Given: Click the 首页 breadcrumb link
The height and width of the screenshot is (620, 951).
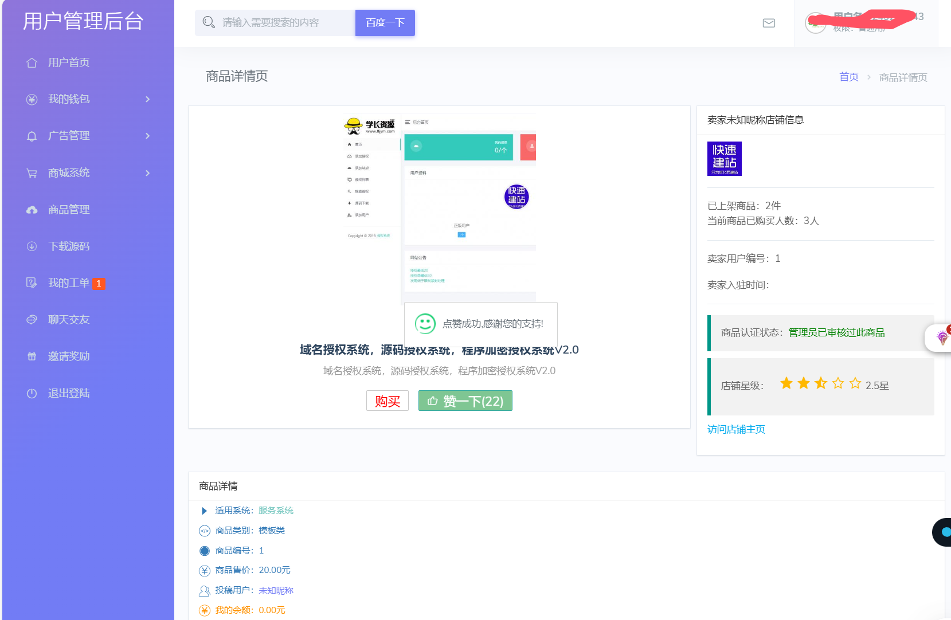Looking at the screenshot, I should (848, 77).
